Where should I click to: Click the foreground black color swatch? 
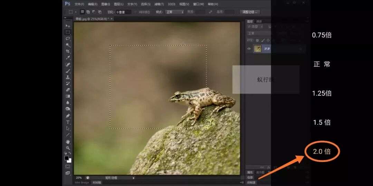coord(66,158)
